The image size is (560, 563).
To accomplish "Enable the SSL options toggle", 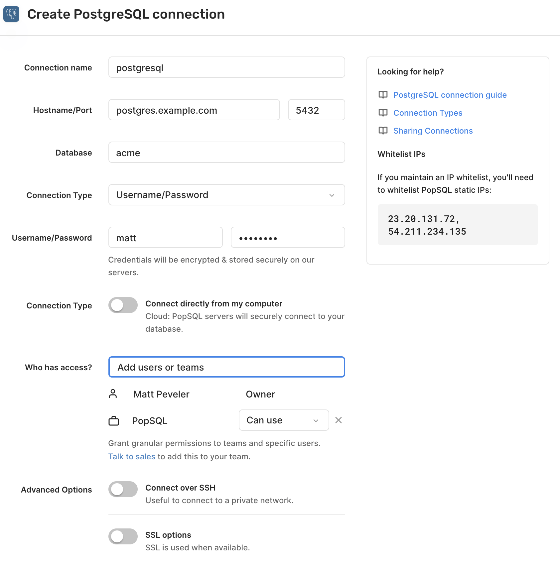I will pyautogui.click(x=123, y=536).
